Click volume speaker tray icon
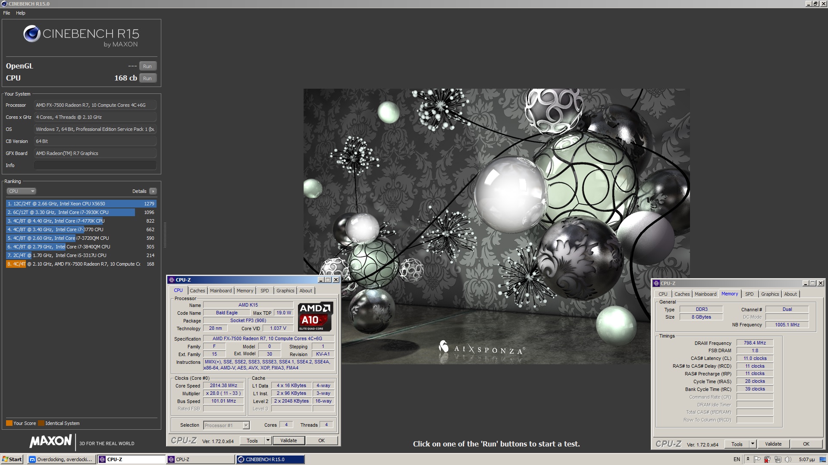 pos(788,459)
